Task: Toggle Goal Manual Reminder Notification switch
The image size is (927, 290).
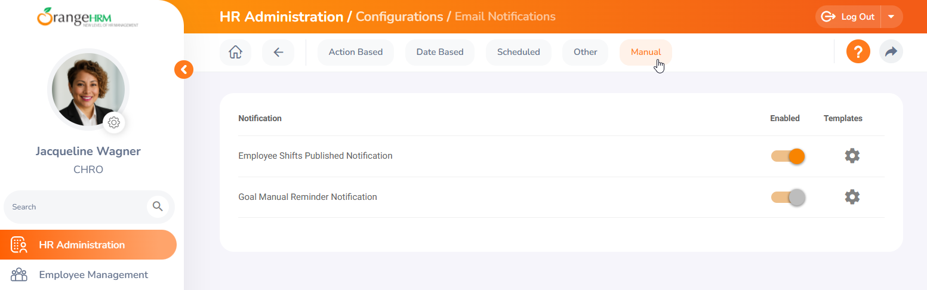Action: (x=788, y=197)
